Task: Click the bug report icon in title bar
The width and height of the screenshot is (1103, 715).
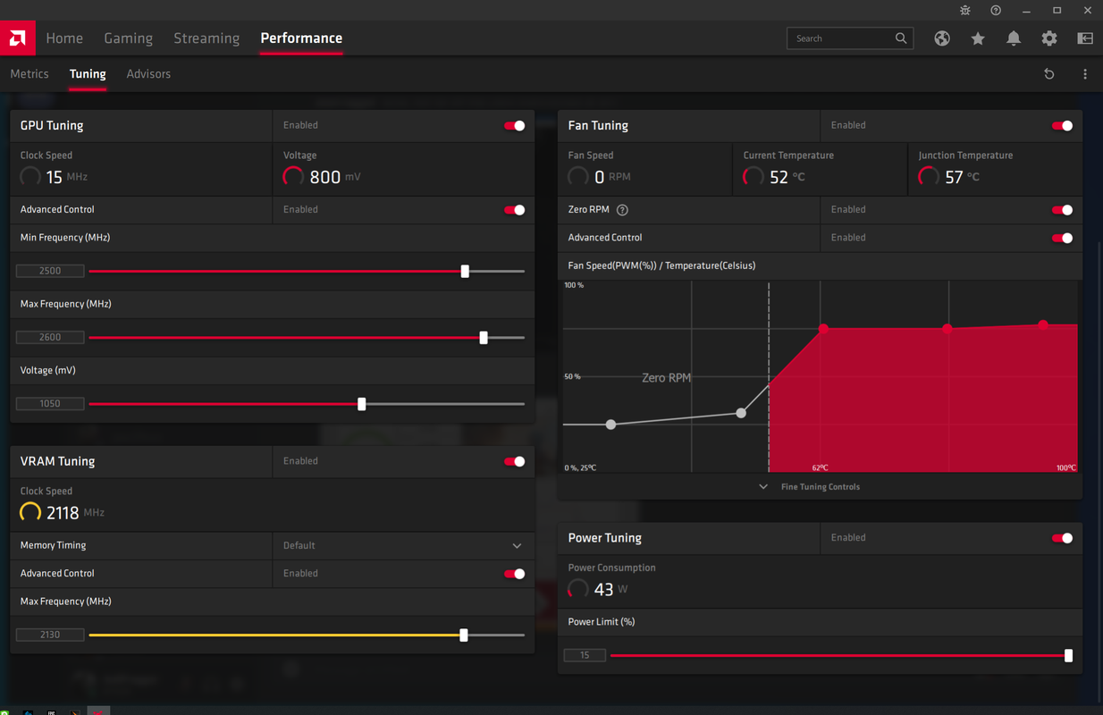Action: (965, 10)
